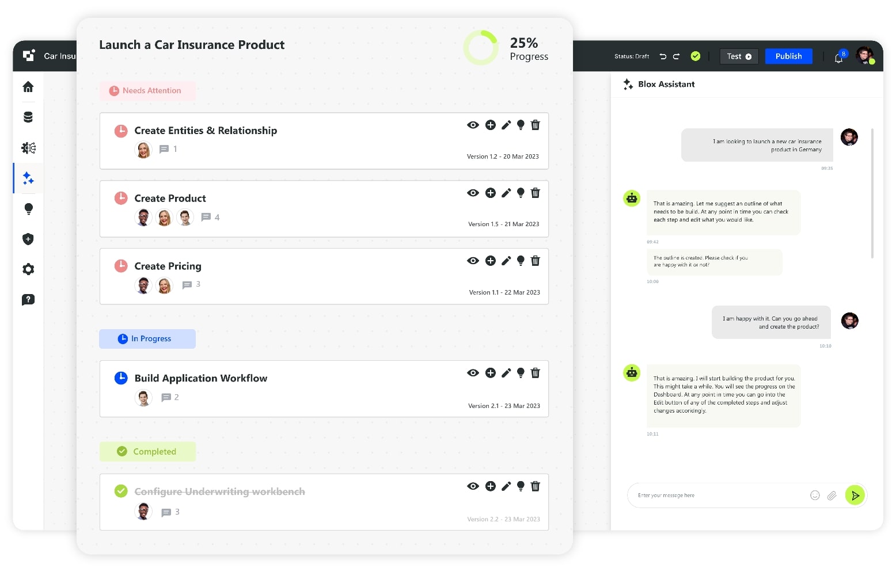Viewport: 896px width, 572px height.
Task: Toggle checkmark on Configure Underwriting workbench
Action: tap(121, 491)
